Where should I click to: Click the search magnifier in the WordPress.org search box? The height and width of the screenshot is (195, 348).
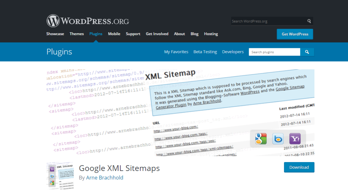click(309, 21)
